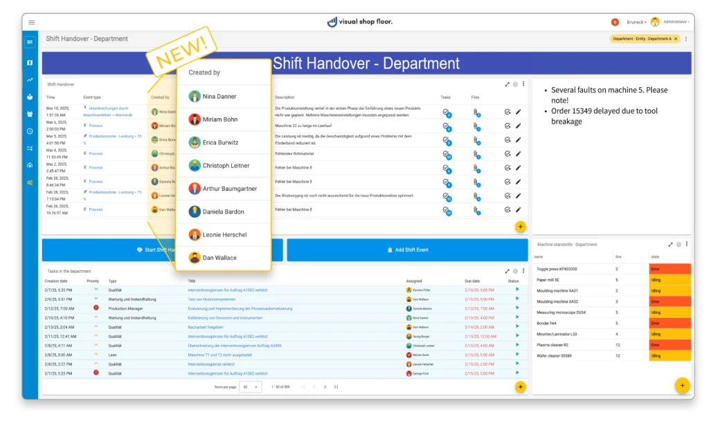This screenshot has width=709, height=423.
Task: Click the clock icon in the left sidebar
Action: click(30, 131)
